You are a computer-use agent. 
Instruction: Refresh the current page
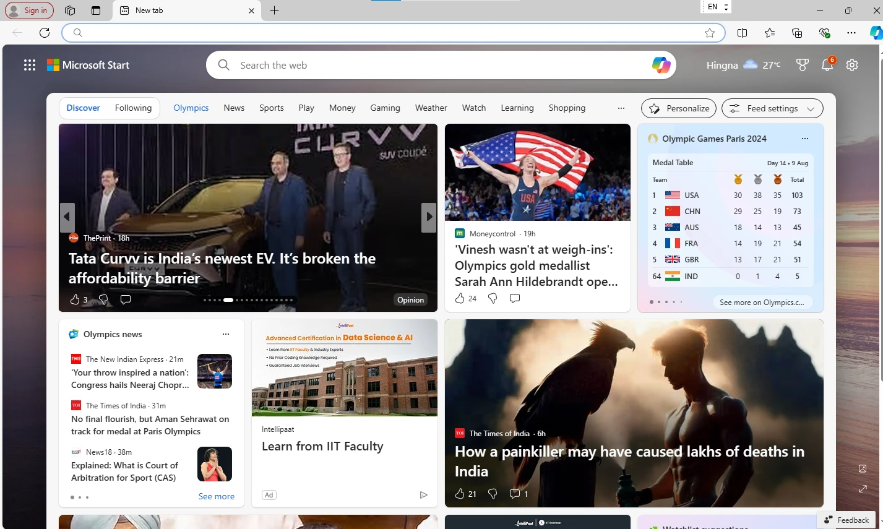pyautogui.click(x=45, y=33)
